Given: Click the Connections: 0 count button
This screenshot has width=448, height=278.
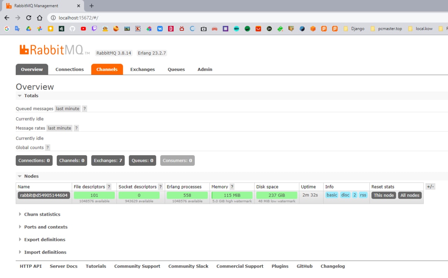Looking at the screenshot, I should pos(34,161).
